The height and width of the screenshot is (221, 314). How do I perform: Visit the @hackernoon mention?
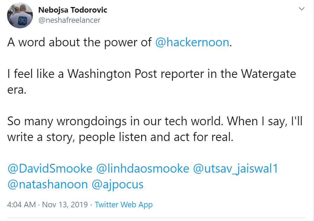192,42
